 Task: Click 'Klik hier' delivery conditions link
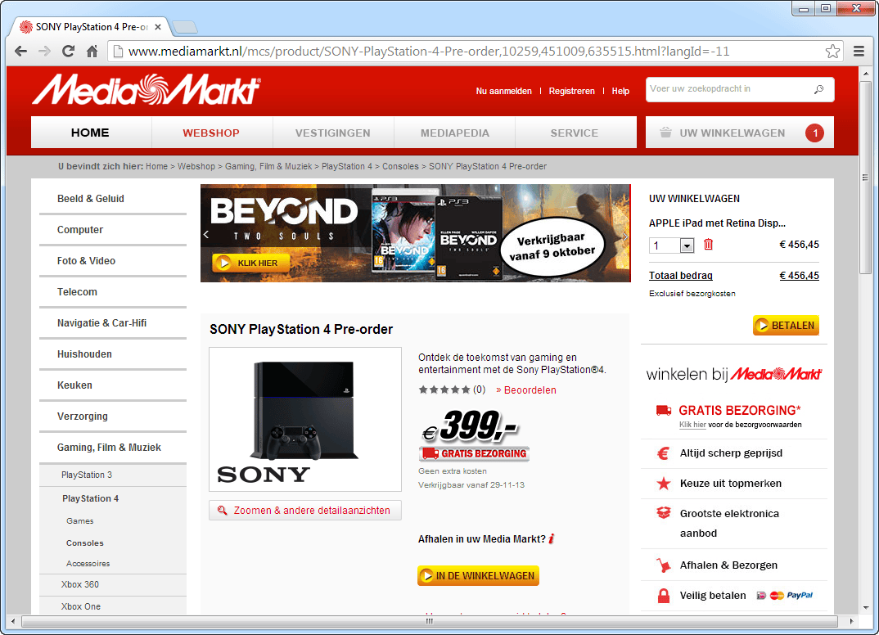click(x=692, y=424)
